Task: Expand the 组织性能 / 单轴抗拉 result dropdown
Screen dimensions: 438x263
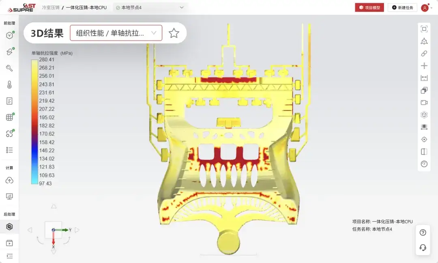Action: [116, 33]
